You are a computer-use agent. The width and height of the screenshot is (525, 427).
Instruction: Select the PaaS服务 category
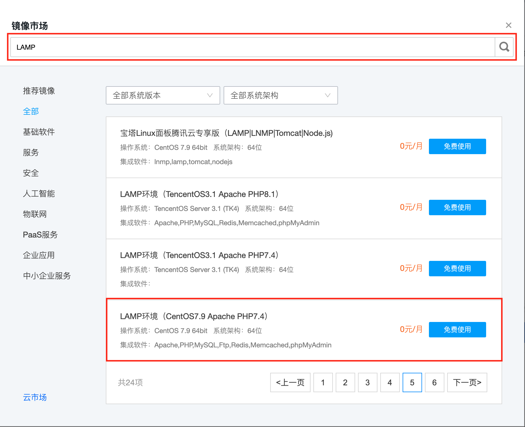[x=40, y=235]
